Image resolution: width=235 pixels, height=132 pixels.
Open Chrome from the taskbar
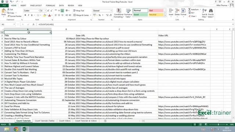coord(16,129)
